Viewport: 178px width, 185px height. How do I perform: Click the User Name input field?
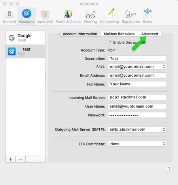click(137, 106)
